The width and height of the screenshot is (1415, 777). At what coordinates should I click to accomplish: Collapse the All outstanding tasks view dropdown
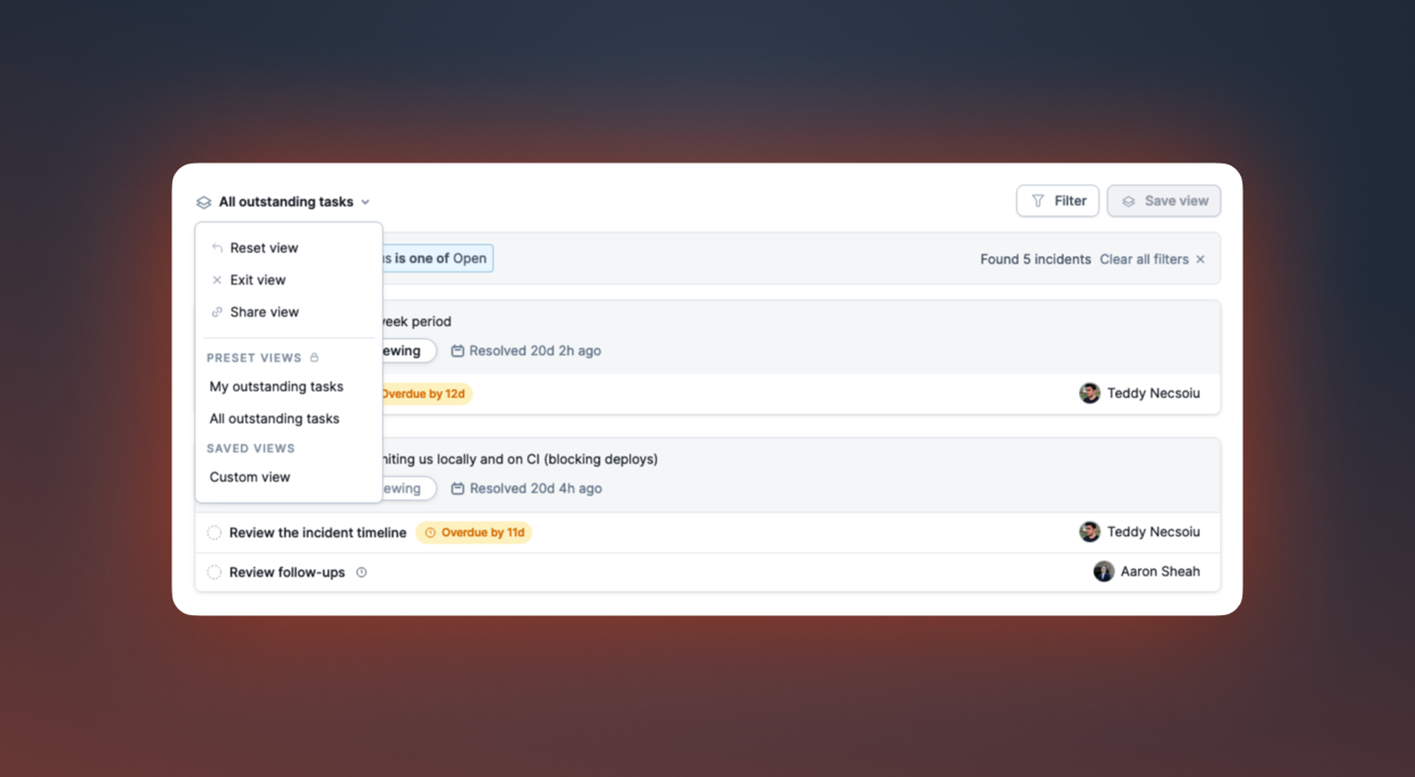click(365, 202)
